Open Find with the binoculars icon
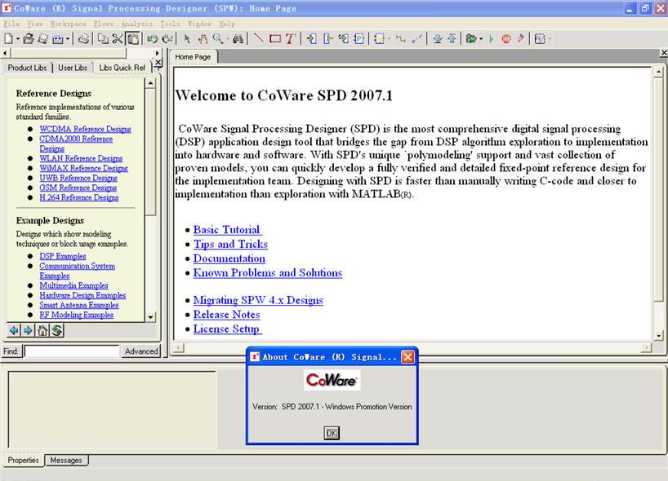Viewport: 668px width, 481px height. coord(238,39)
